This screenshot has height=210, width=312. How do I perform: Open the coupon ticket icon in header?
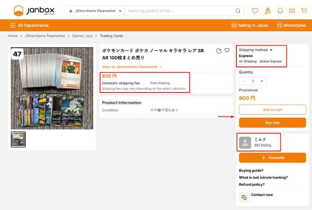coord(292,11)
